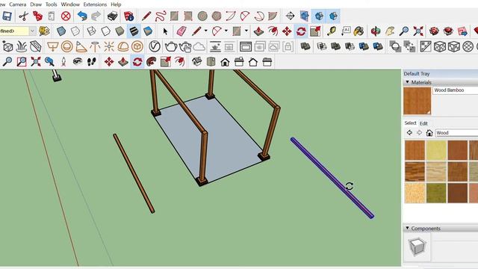Image resolution: width=478 pixels, height=269 pixels.
Task: Select the Tape Measure tool
Action: point(332,31)
